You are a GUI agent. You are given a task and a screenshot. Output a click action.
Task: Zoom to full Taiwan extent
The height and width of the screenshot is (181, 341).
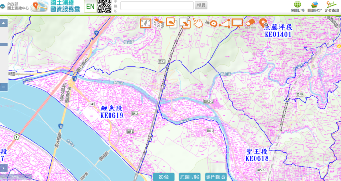pyautogui.click(x=146, y=23)
